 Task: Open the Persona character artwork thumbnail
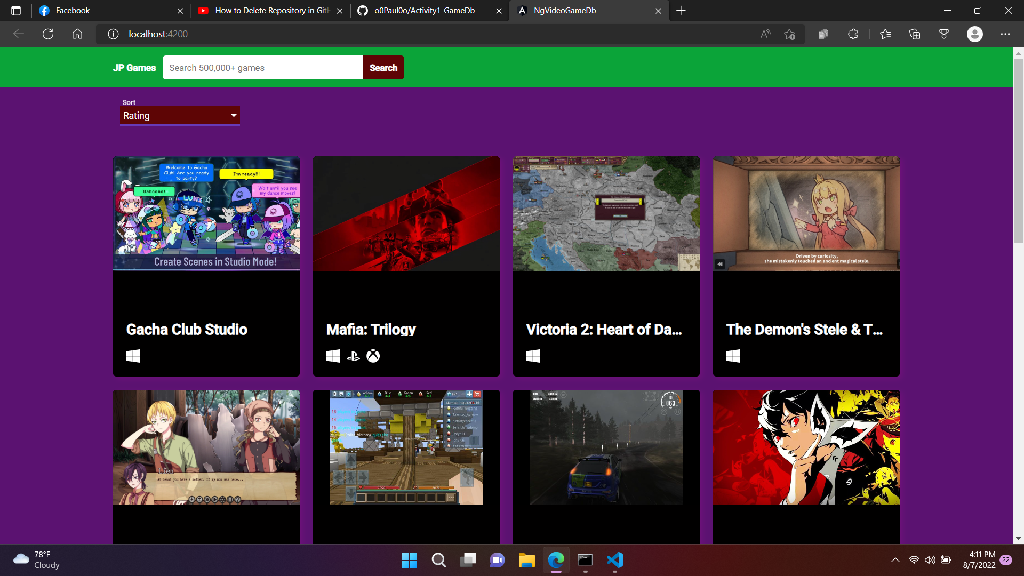[x=806, y=447]
